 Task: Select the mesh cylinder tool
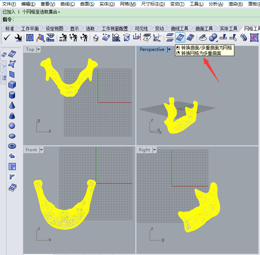click(x=12, y=95)
